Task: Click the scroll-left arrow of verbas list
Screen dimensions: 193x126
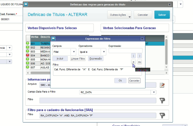Action: [x=28, y=73]
